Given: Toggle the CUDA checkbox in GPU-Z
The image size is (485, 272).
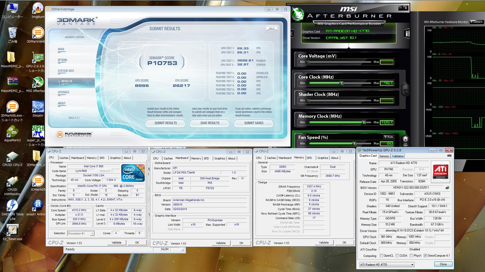Looking at the screenshot, I should [397, 256].
